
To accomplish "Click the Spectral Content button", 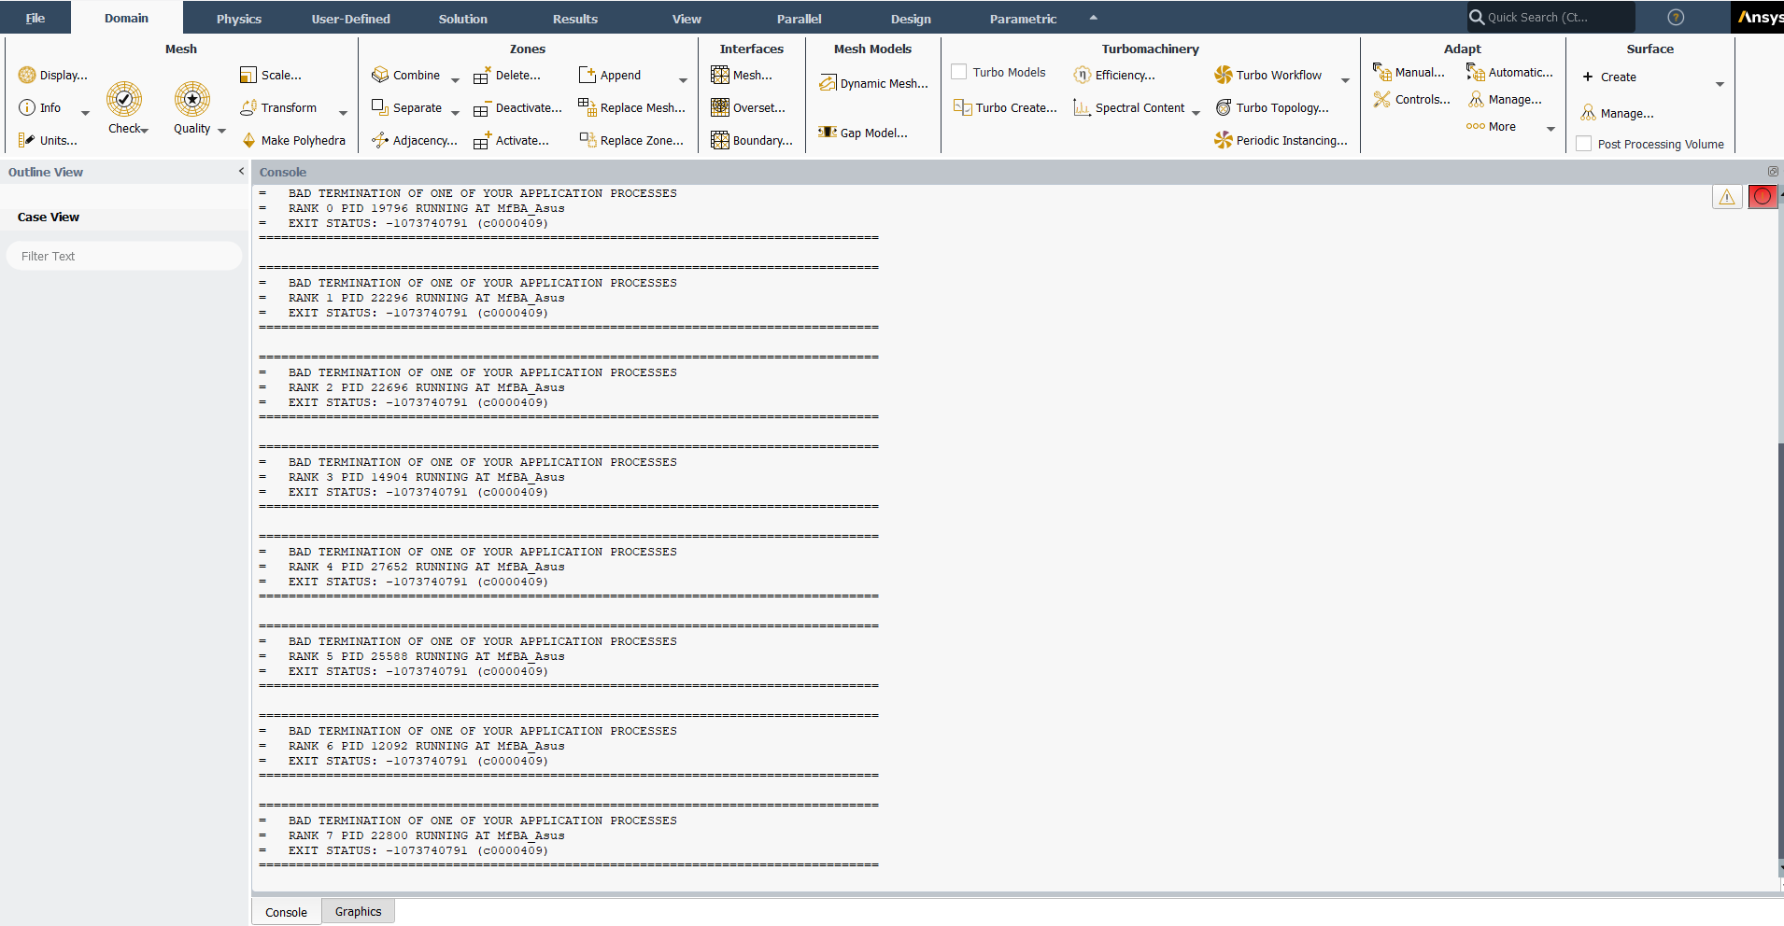I will (x=1129, y=107).
